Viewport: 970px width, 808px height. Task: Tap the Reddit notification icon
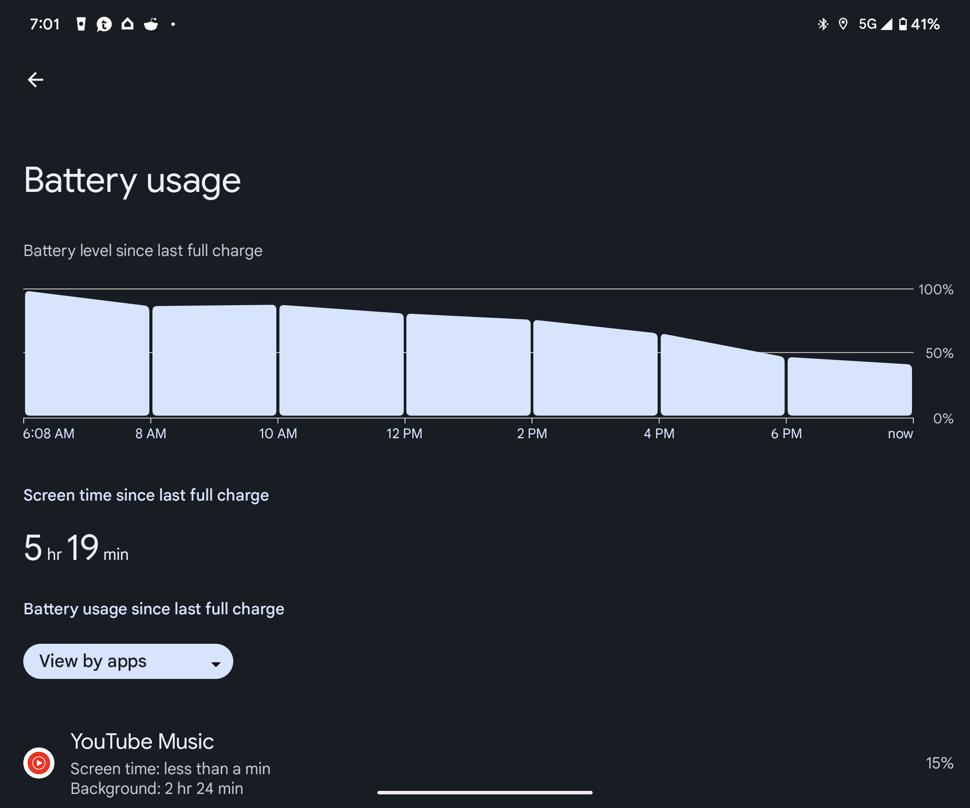pyautogui.click(x=151, y=24)
